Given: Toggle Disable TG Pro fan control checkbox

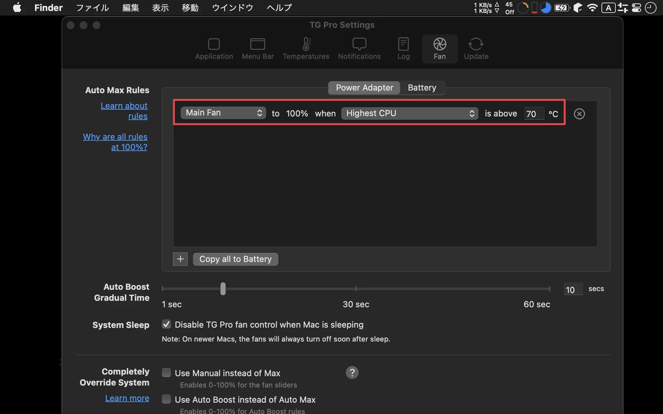Looking at the screenshot, I should [x=166, y=324].
